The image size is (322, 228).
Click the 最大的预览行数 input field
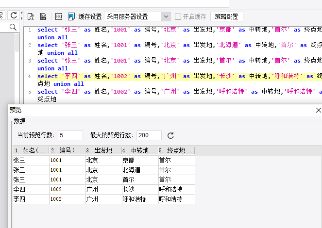[149, 135]
